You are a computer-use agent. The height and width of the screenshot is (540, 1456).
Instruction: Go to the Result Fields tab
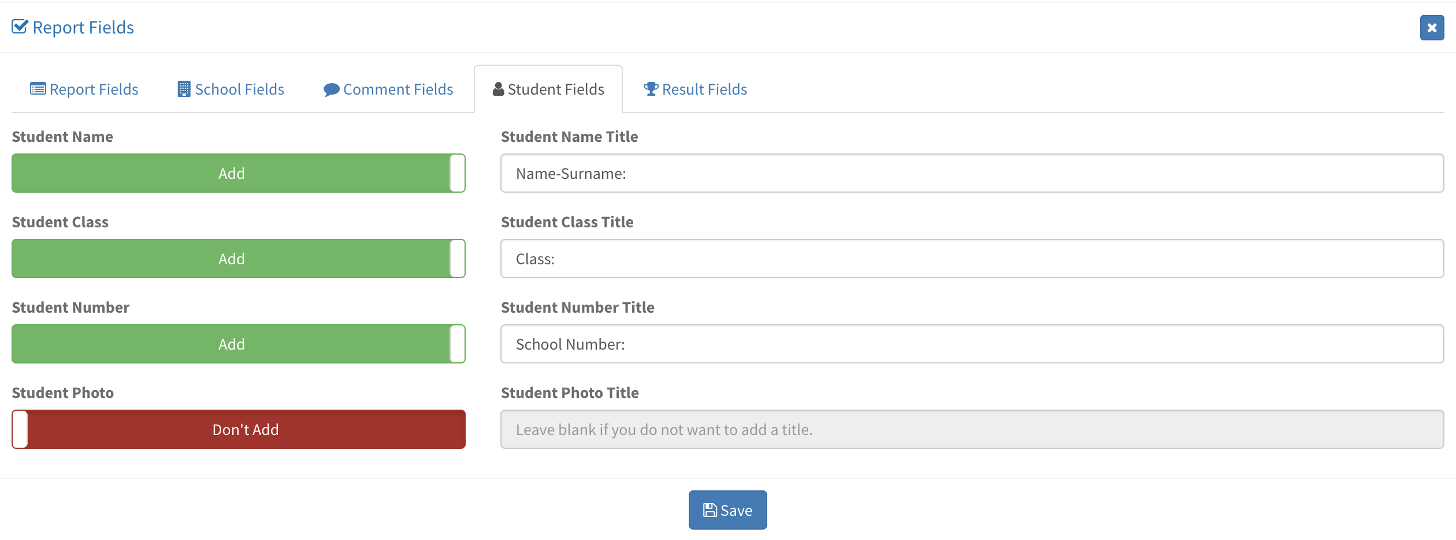tap(695, 89)
